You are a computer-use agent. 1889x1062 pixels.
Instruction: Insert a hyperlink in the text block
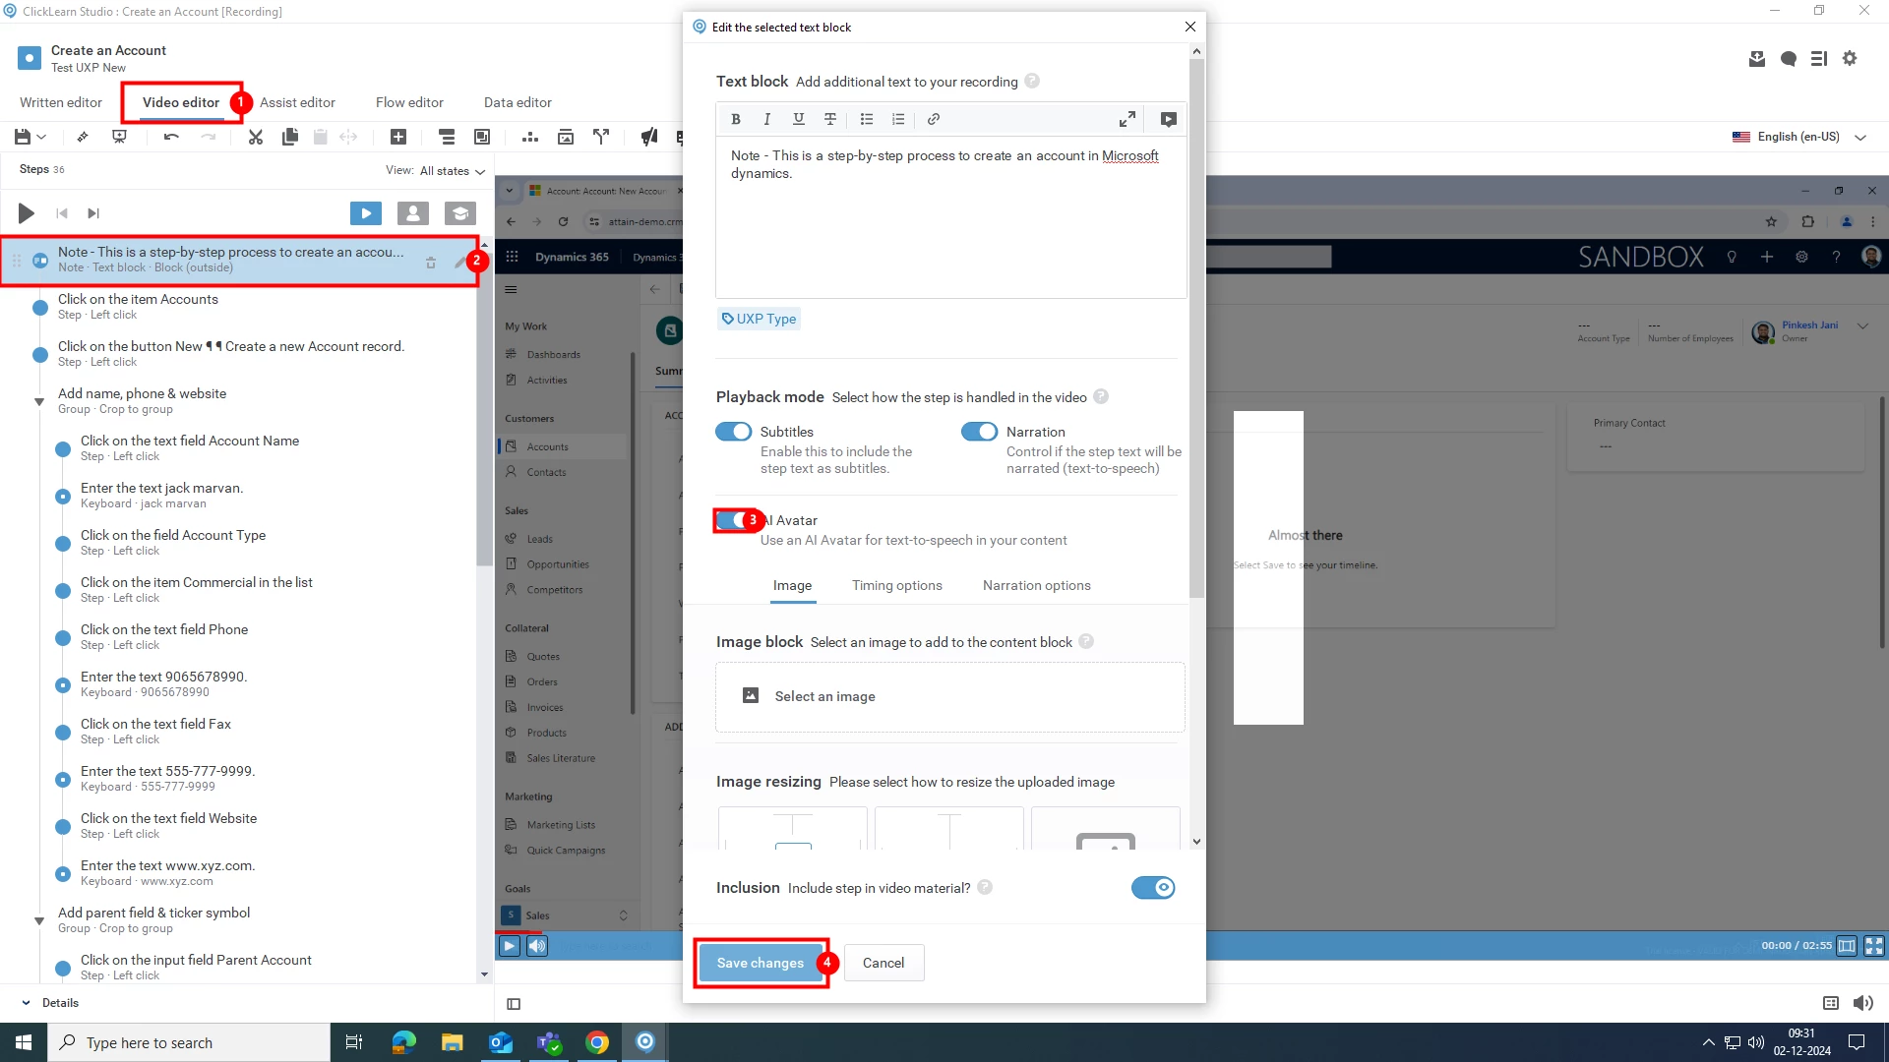pyautogui.click(x=934, y=119)
